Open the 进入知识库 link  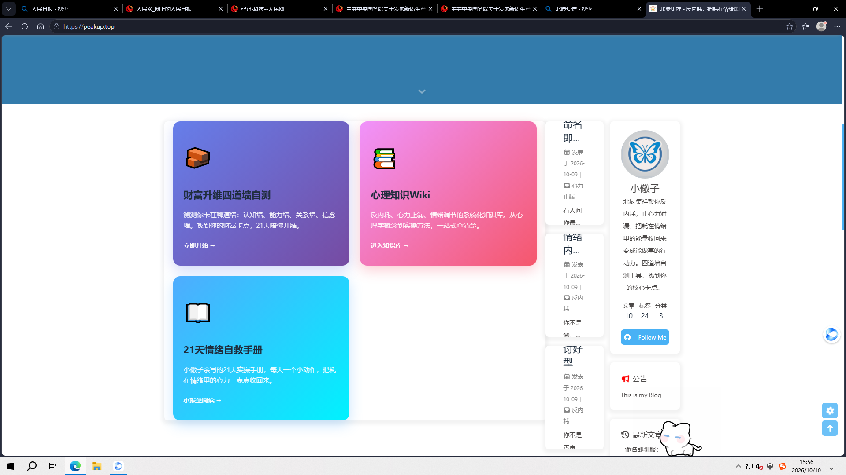tap(390, 245)
